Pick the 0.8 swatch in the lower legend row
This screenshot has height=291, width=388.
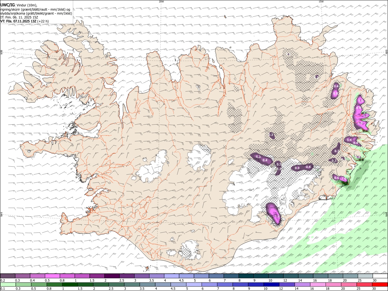point(54,285)
